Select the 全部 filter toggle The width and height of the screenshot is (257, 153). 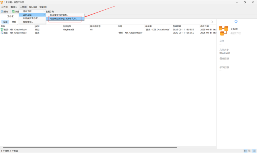5,22
